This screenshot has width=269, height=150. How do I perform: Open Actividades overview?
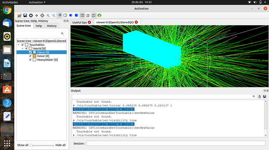pos(10,2)
